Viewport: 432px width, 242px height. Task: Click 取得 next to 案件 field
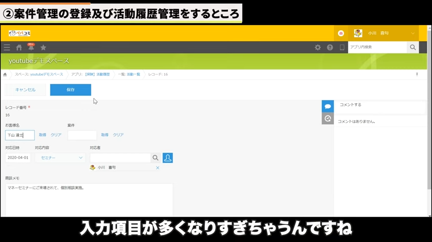point(105,135)
